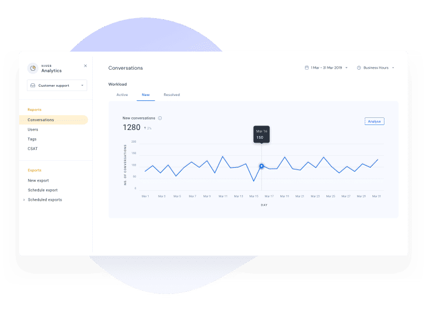Screen dimensions: 447x311
Task: Expand Scheduled exports chevron
Action: (x=24, y=200)
